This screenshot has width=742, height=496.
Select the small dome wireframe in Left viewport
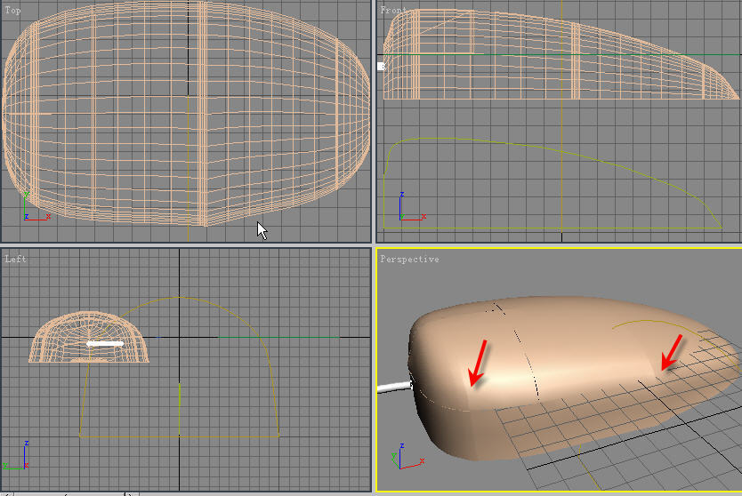[89, 337]
